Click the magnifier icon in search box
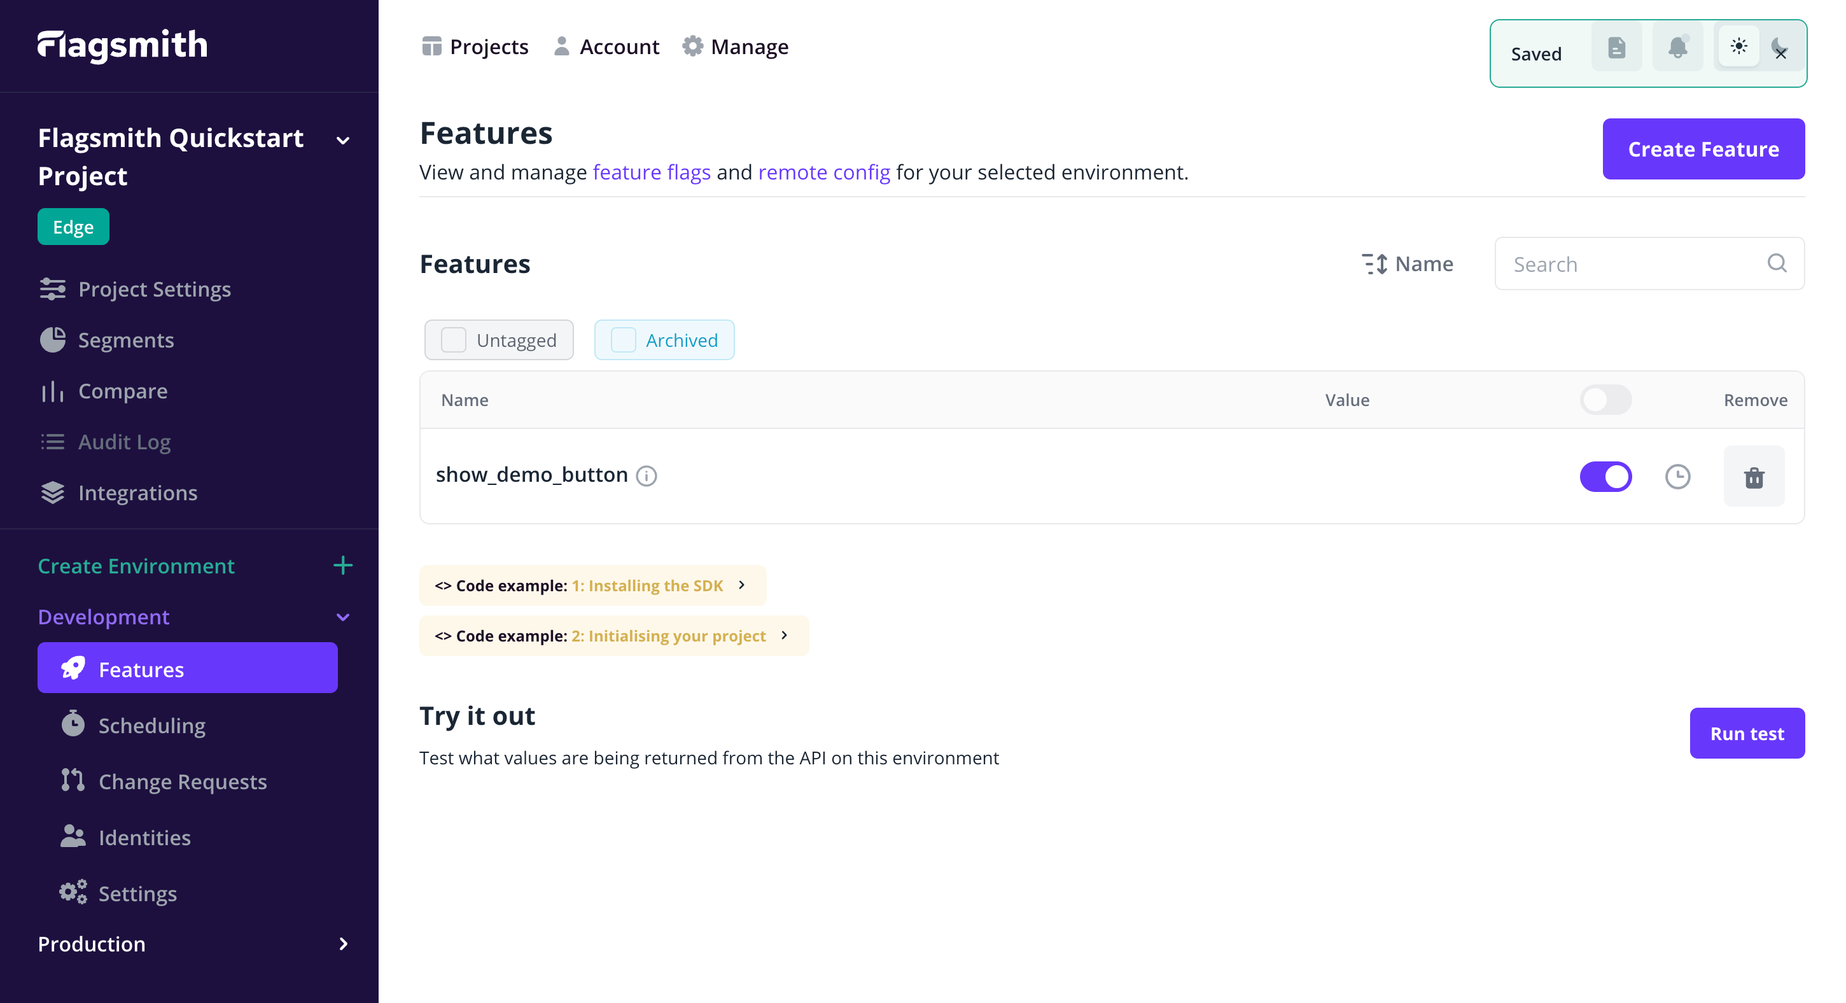Screen dimensions: 1846x1003 tap(1777, 263)
